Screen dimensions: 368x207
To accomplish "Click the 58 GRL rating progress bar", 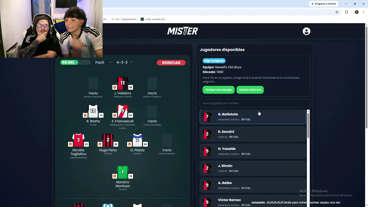I will [75, 62].
